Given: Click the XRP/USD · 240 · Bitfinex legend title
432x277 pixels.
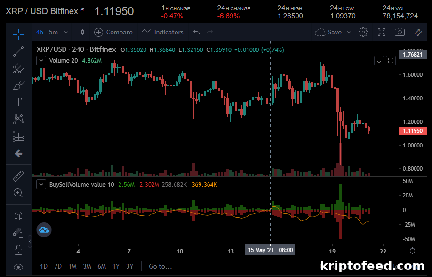Looking at the screenshot, I should coord(76,49).
